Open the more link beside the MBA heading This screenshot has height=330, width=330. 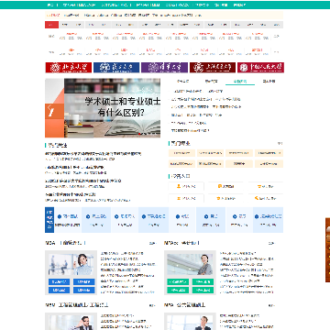click(x=152, y=244)
